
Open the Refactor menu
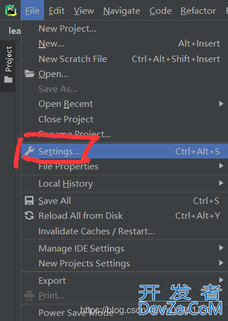coord(198,11)
